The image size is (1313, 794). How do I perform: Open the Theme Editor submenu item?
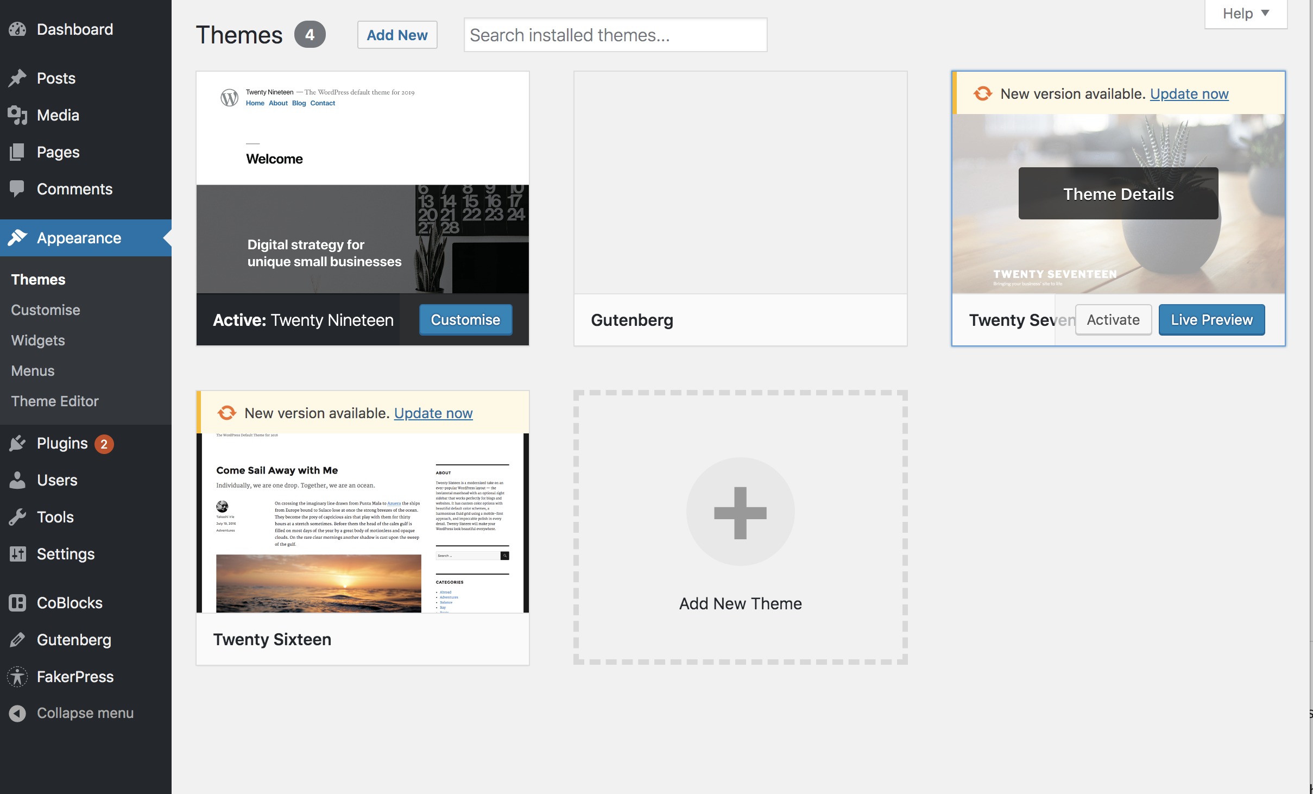pos(55,401)
